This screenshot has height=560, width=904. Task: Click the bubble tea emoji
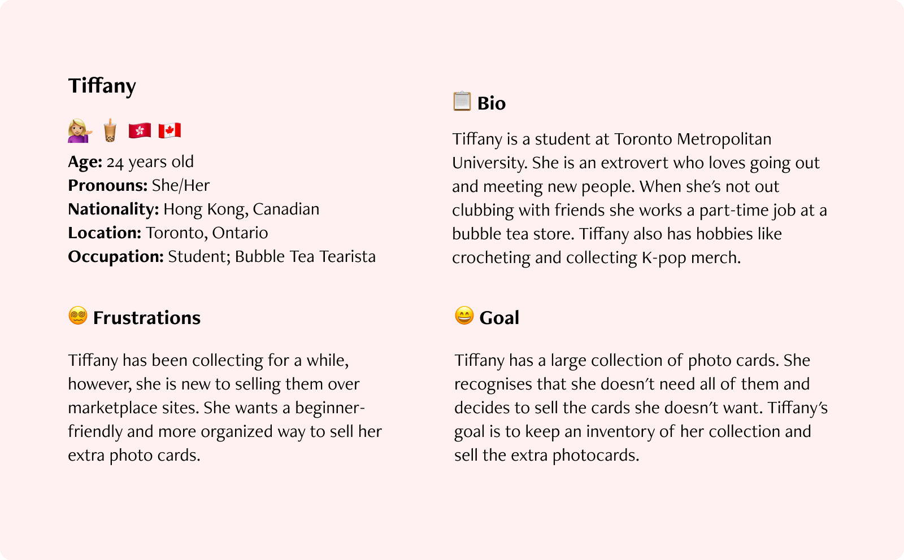click(110, 130)
